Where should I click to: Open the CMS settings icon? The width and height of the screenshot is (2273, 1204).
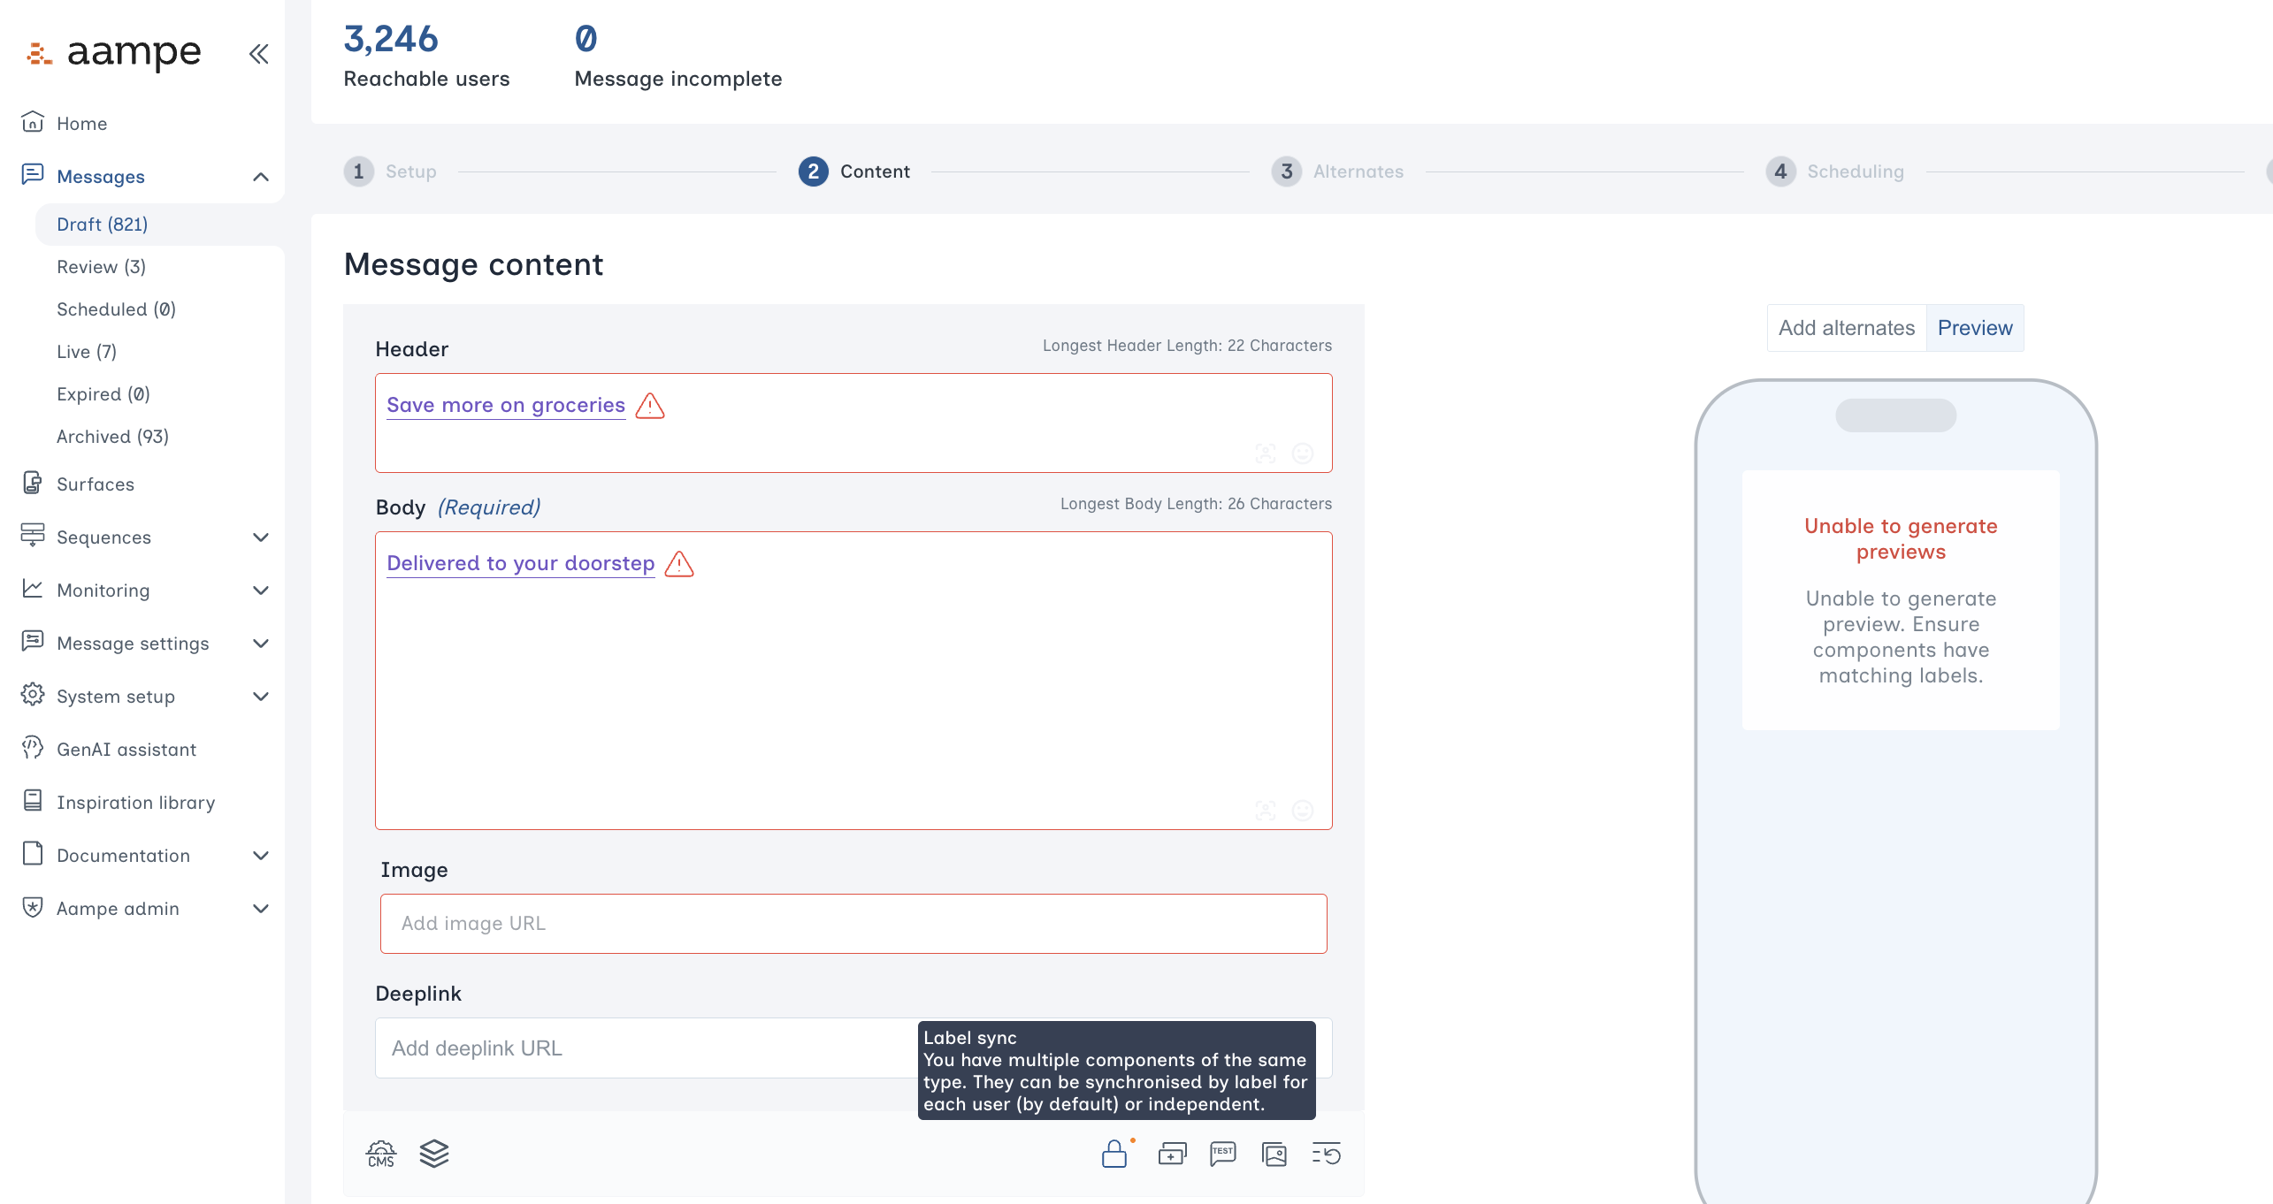point(381,1154)
